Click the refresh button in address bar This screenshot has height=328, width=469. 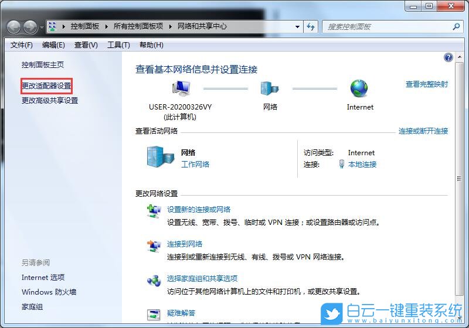tap(311, 27)
